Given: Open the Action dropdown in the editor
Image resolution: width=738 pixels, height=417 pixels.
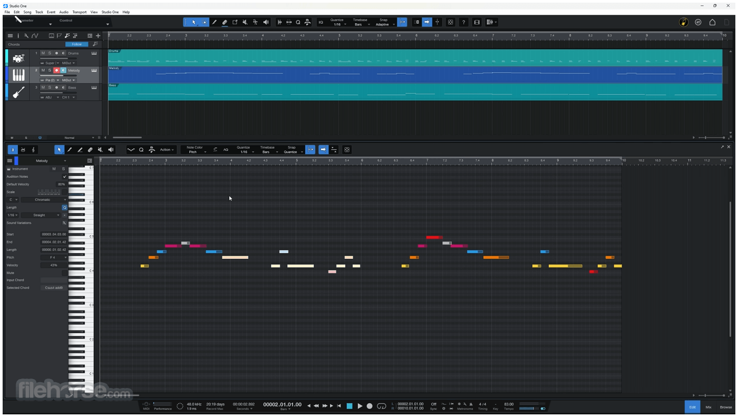Looking at the screenshot, I should [167, 150].
